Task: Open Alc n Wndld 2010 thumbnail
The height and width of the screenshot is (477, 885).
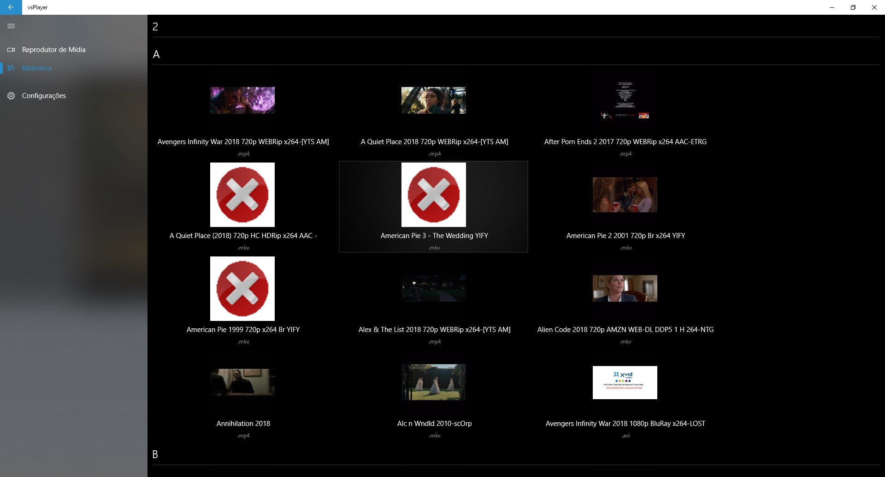Action: (x=434, y=382)
